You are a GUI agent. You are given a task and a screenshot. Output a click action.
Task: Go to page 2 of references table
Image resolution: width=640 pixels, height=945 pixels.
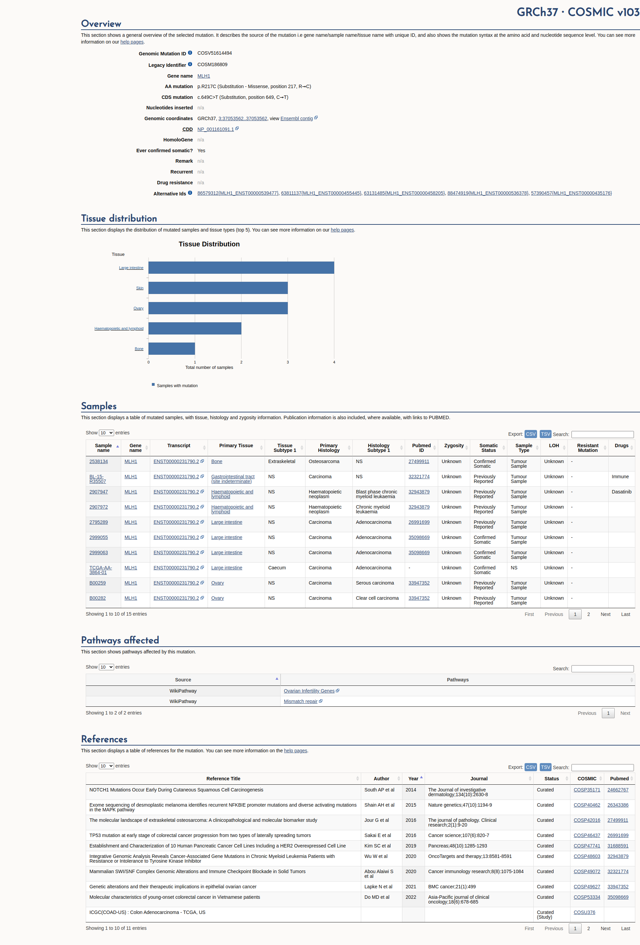pyautogui.click(x=588, y=928)
